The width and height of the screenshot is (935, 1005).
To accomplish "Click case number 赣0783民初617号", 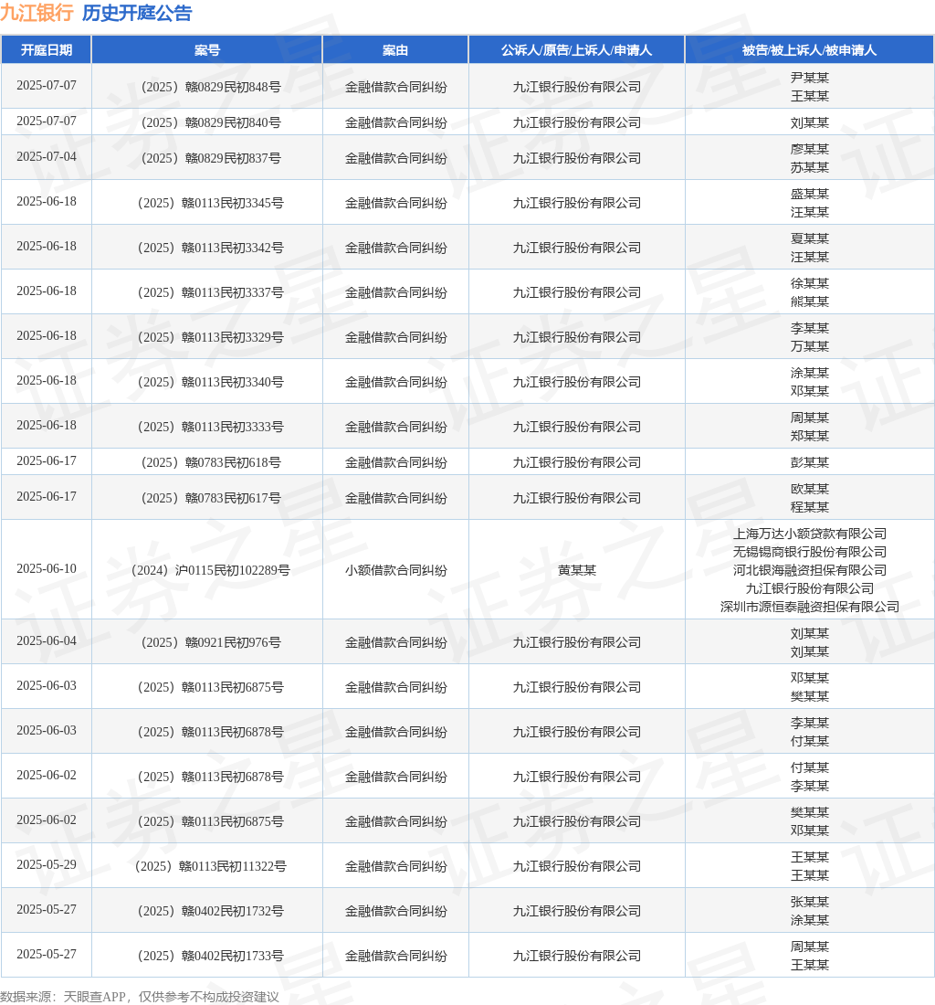I will 210,499.
